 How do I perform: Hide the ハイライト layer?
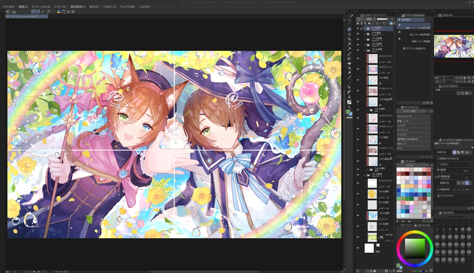pyautogui.click(x=358, y=215)
